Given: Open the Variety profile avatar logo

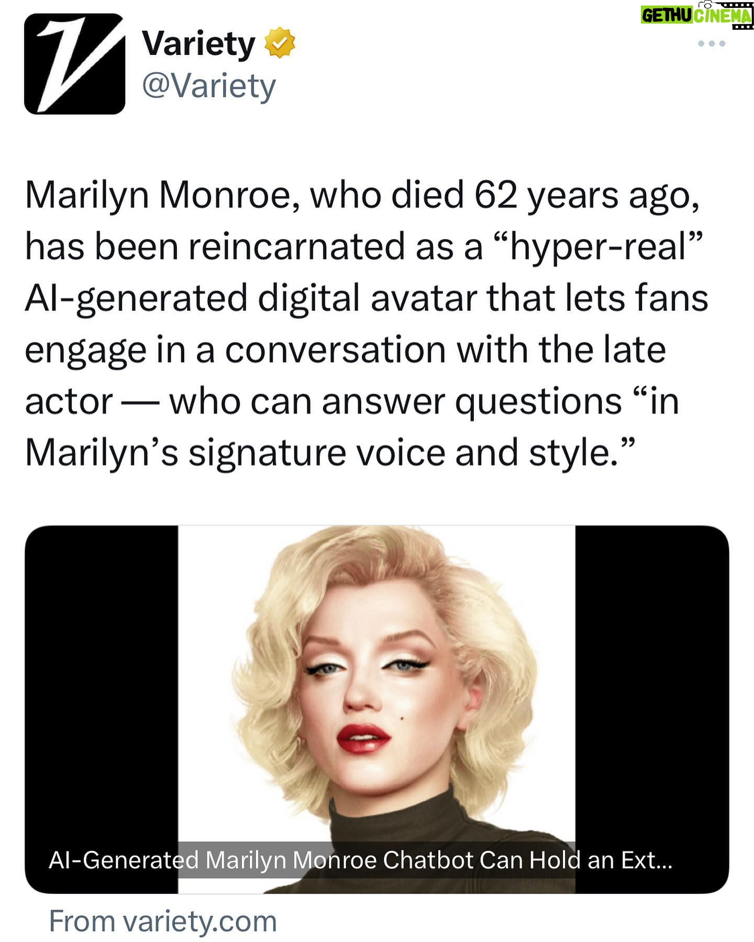Looking at the screenshot, I should click(x=74, y=64).
